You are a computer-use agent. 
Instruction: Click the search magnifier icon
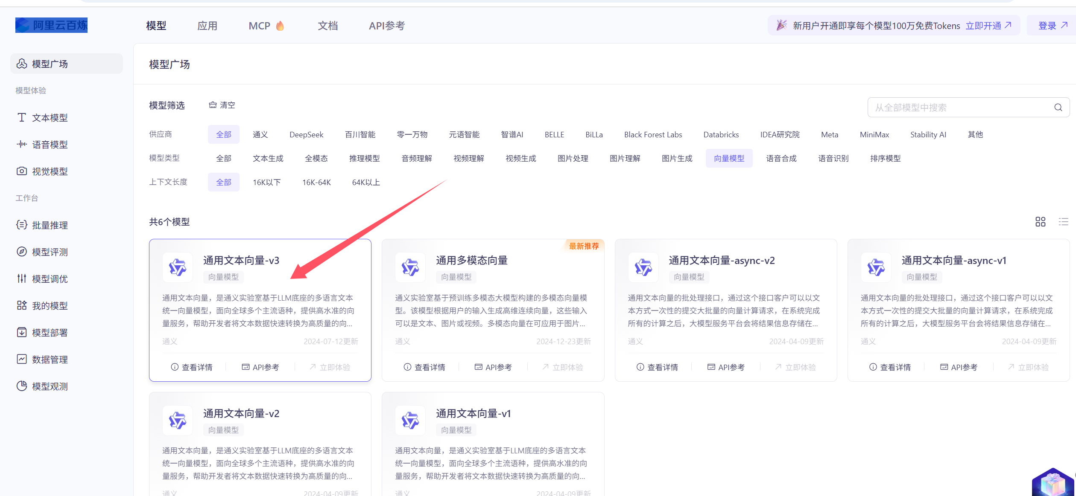click(x=1058, y=107)
